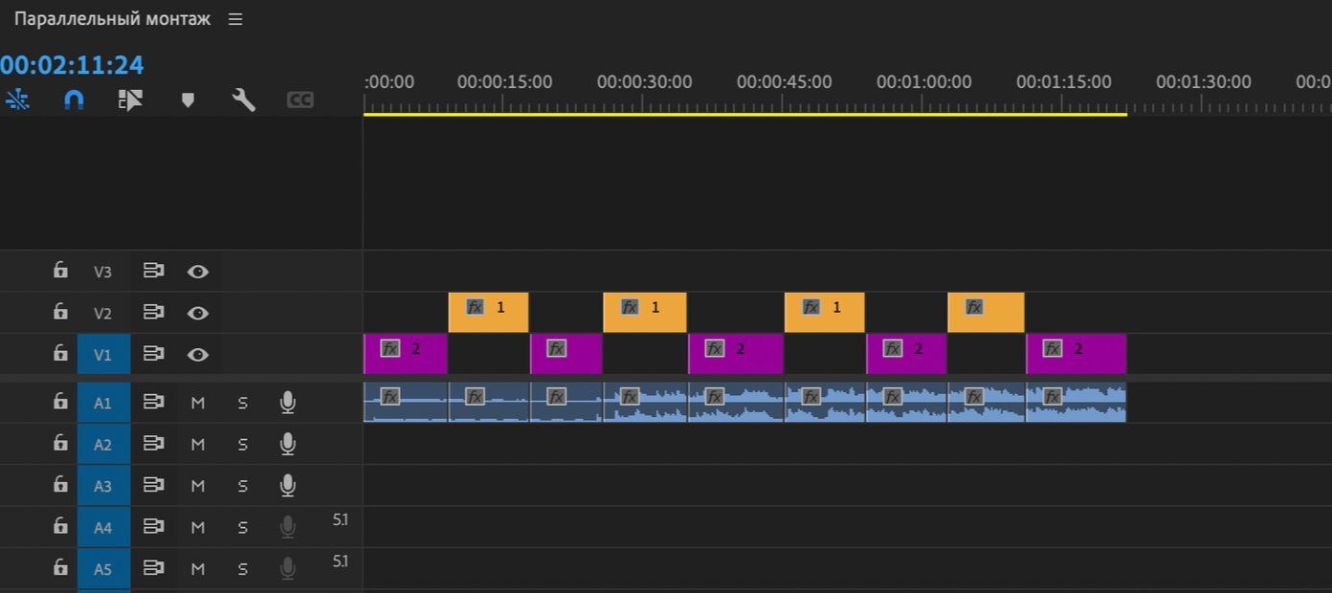Click fx badge on second orange V2 clip
This screenshot has height=593, width=1332.
630,307
